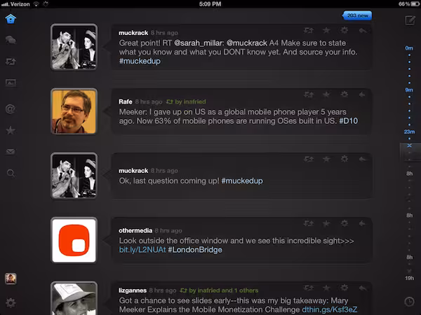This screenshot has height=315, width=421.
Task: Retweet the othermedia tweet
Action: [x=309, y=223]
